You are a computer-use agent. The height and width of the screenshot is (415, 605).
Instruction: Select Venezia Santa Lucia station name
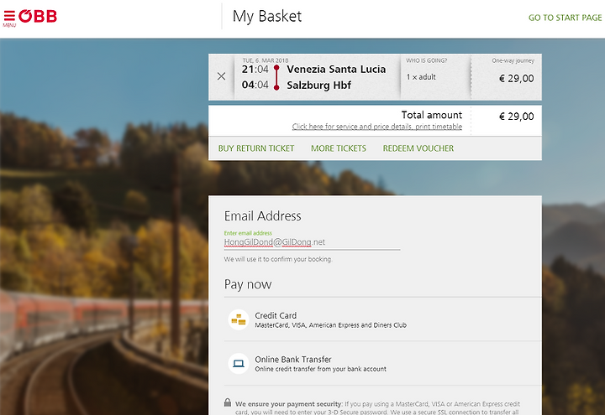[336, 70]
